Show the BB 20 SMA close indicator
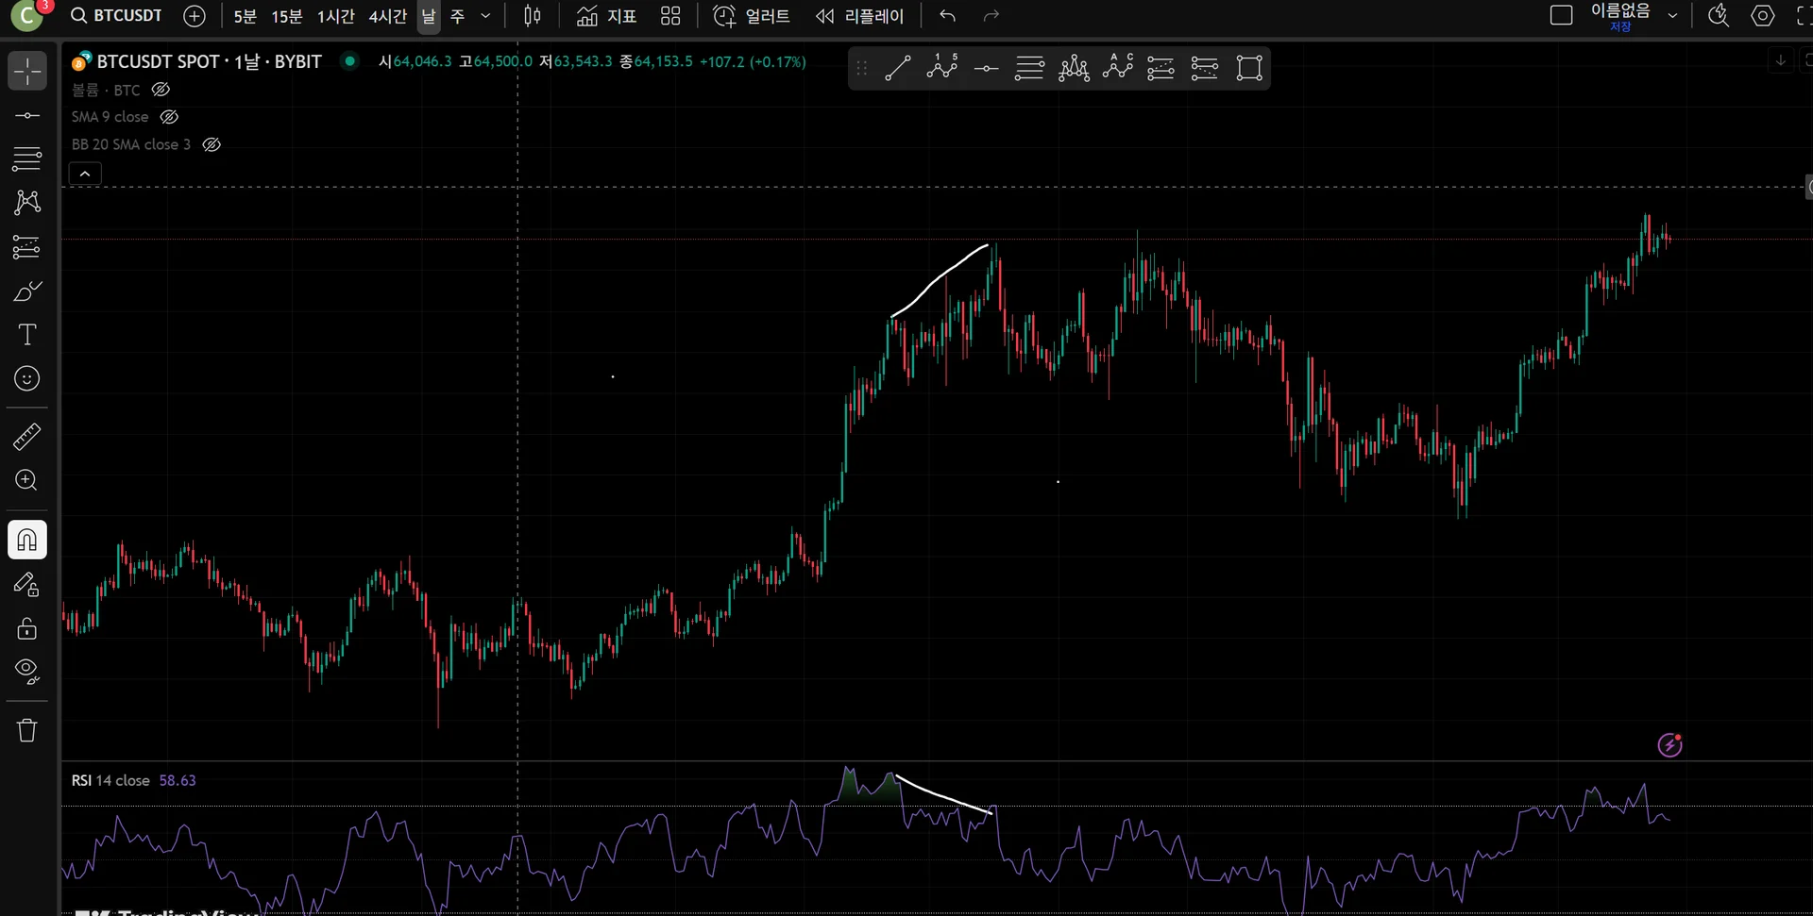Screen dimensions: 1813x916 [212, 144]
